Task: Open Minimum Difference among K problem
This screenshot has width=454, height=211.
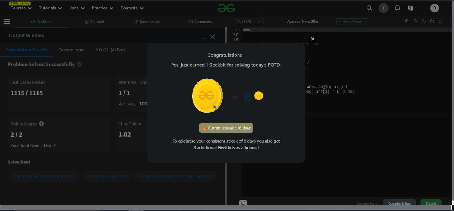Action: click(44, 176)
